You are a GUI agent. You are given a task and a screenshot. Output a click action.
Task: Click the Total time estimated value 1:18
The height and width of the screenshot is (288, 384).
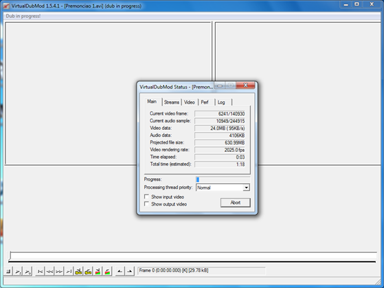tap(220, 164)
